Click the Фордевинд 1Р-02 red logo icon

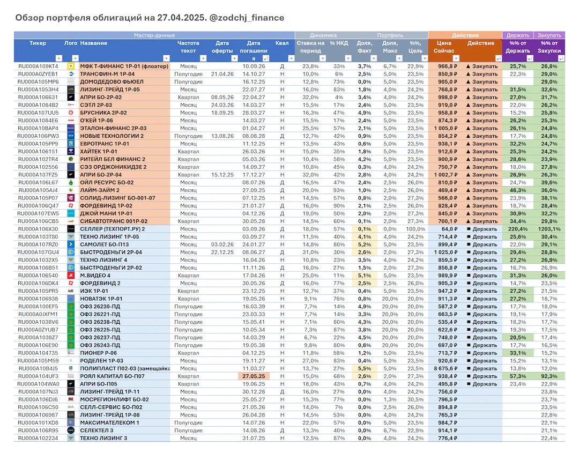pos(71,206)
